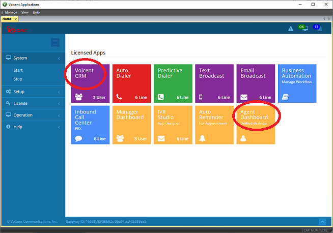This screenshot has height=233, width=333.
Task: Click the Voicent logo
Action: pyautogui.click(x=17, y=30)
